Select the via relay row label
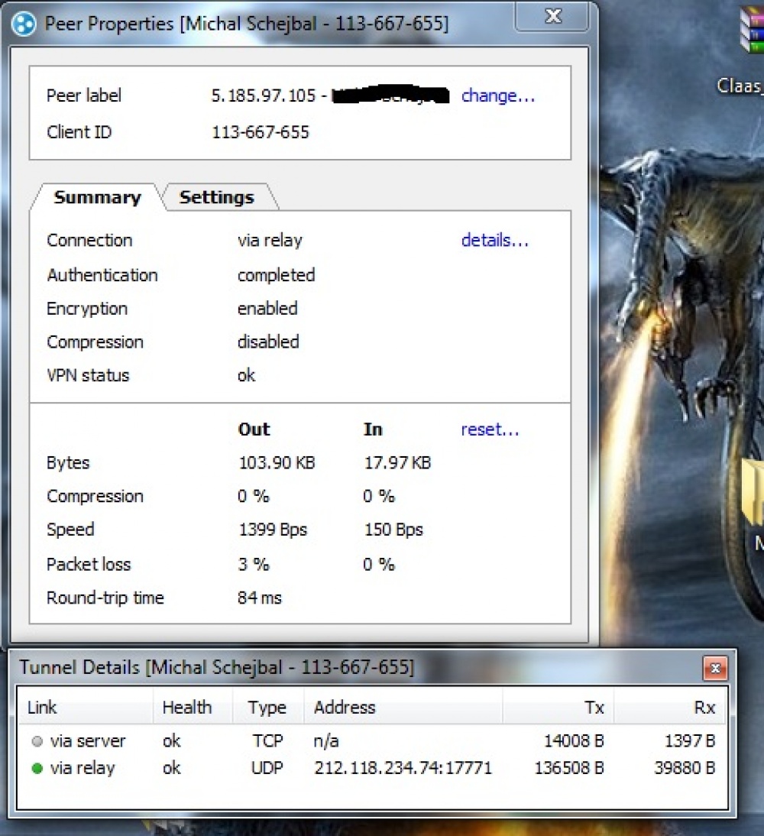Screen dimensions: 764x836 click(x=83, y=768)
